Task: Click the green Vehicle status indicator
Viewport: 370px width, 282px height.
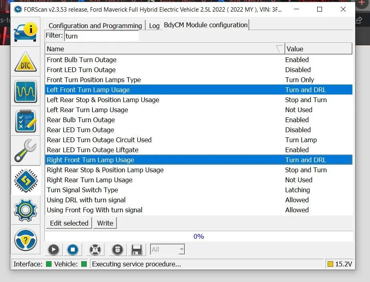Action: [84, 264]
